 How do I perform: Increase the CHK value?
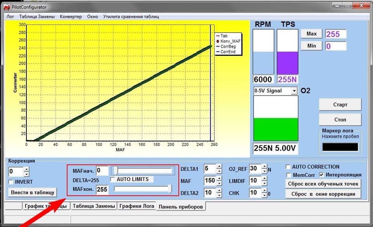click(264, 190)
